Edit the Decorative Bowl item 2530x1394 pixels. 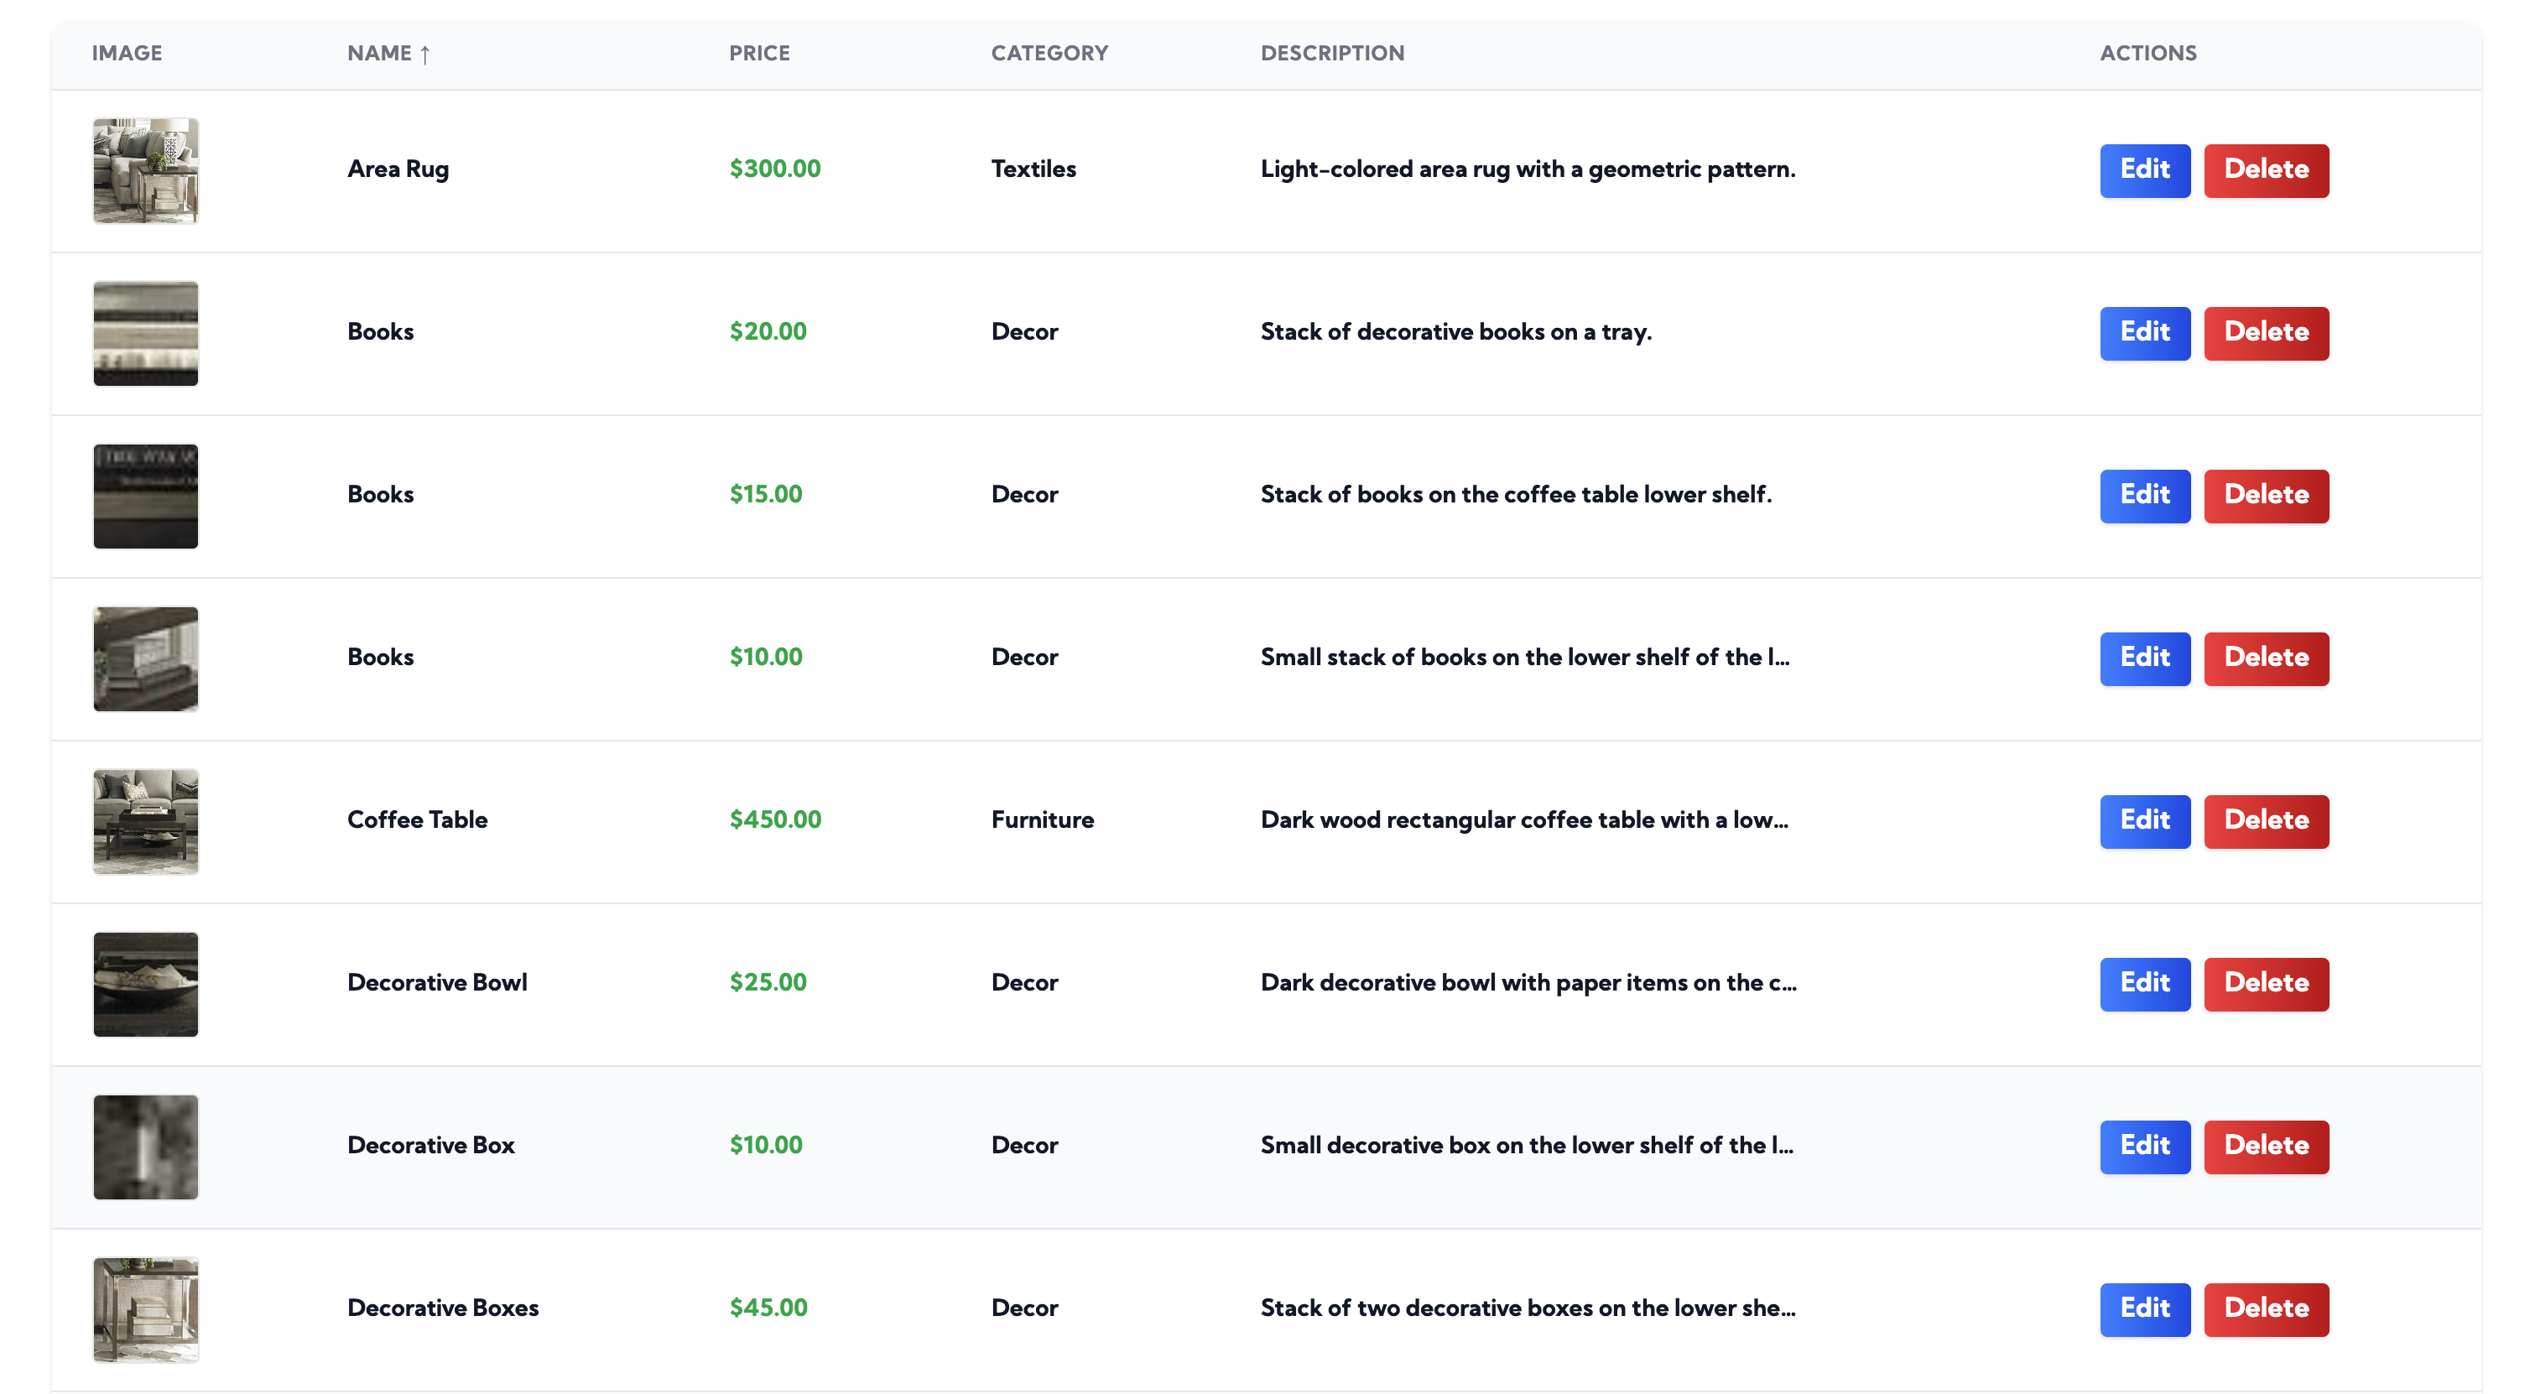[x=2144, y=984]
